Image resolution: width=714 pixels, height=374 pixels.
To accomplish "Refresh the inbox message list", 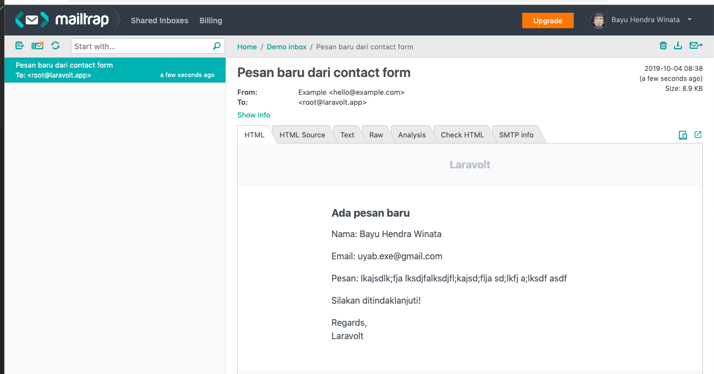I will point(55,46).
